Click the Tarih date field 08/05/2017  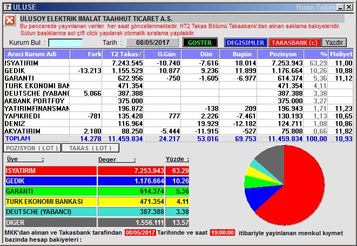click(152, 43)
